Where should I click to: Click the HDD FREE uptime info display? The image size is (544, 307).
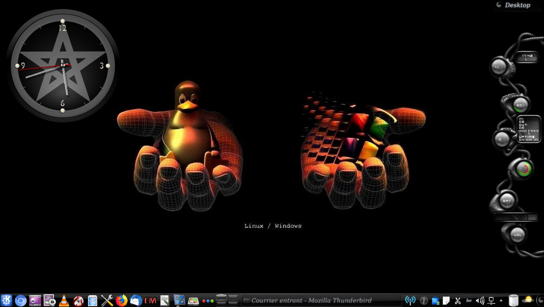[x=529, y=129]
